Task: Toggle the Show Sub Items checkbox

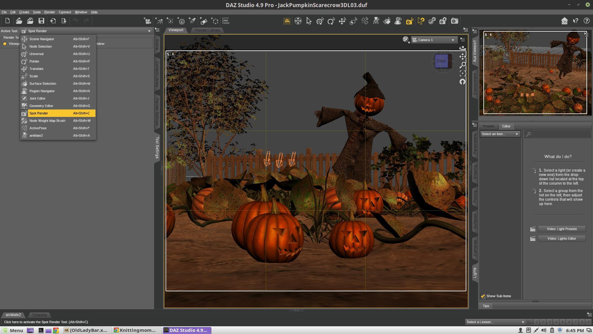Action: click(x=483, y=296)
